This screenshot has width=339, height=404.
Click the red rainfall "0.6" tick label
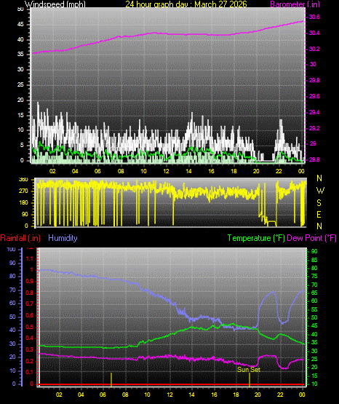30,316
